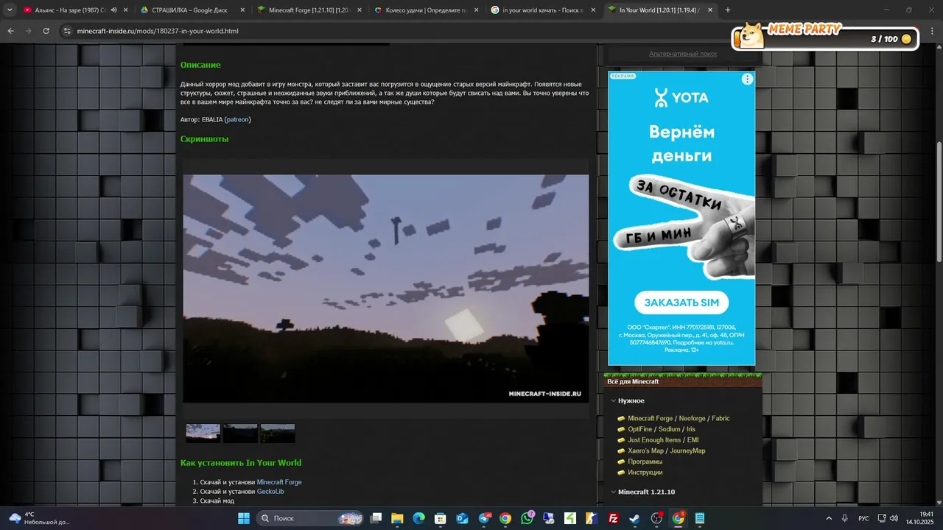The height and width of the screenshot is (530, 943).
Task: Open sidebar Minecraft Forge link
Action: point(651,418)
